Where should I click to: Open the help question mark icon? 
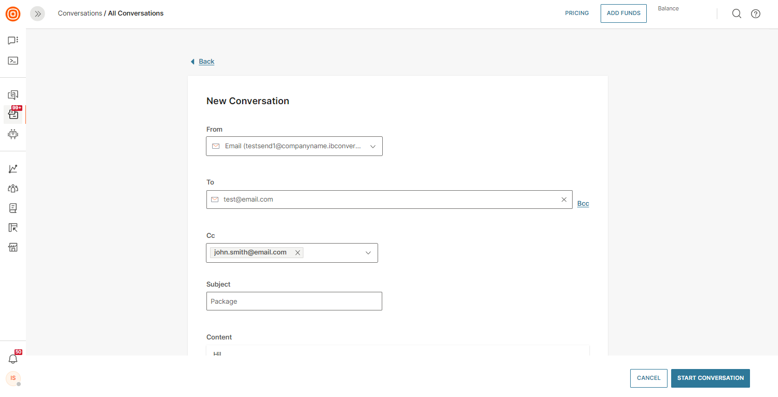756,14
